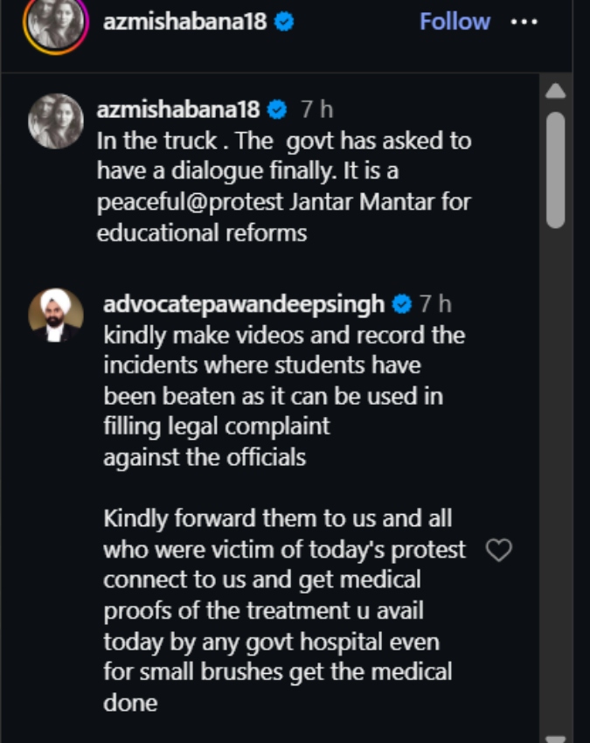This screenshot has width=590, height=743.
Task: Click the azmishabana18 username in the header
Action: [x=184, y=22]
